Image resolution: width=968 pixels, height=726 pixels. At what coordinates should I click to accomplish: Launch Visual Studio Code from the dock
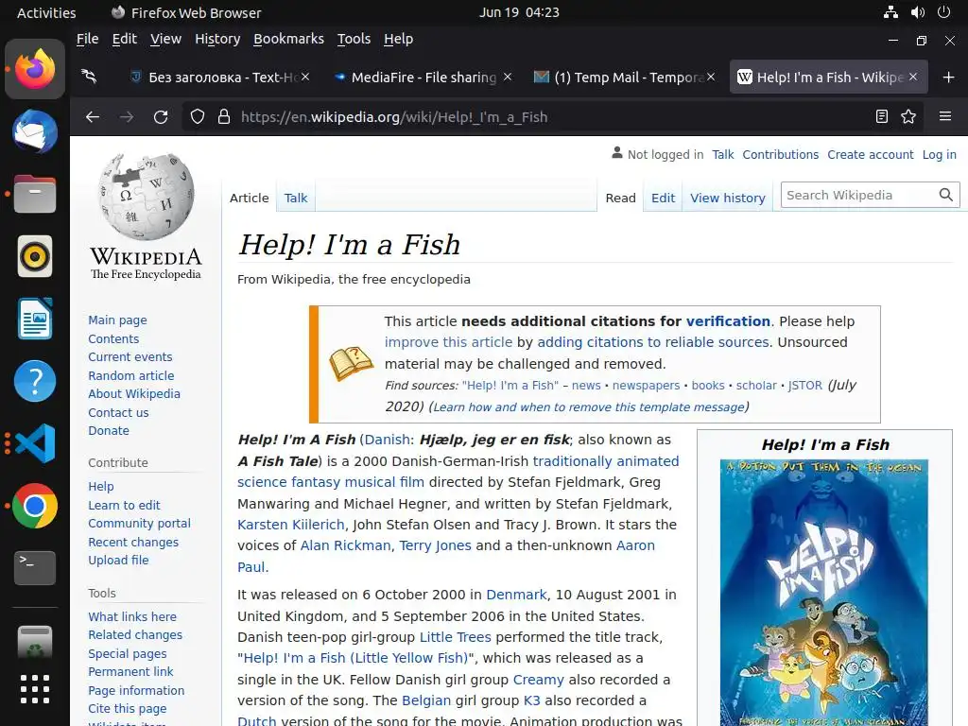click(35, 443)
